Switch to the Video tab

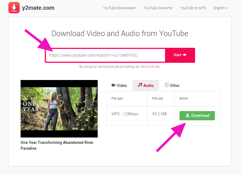click(119, 86)
